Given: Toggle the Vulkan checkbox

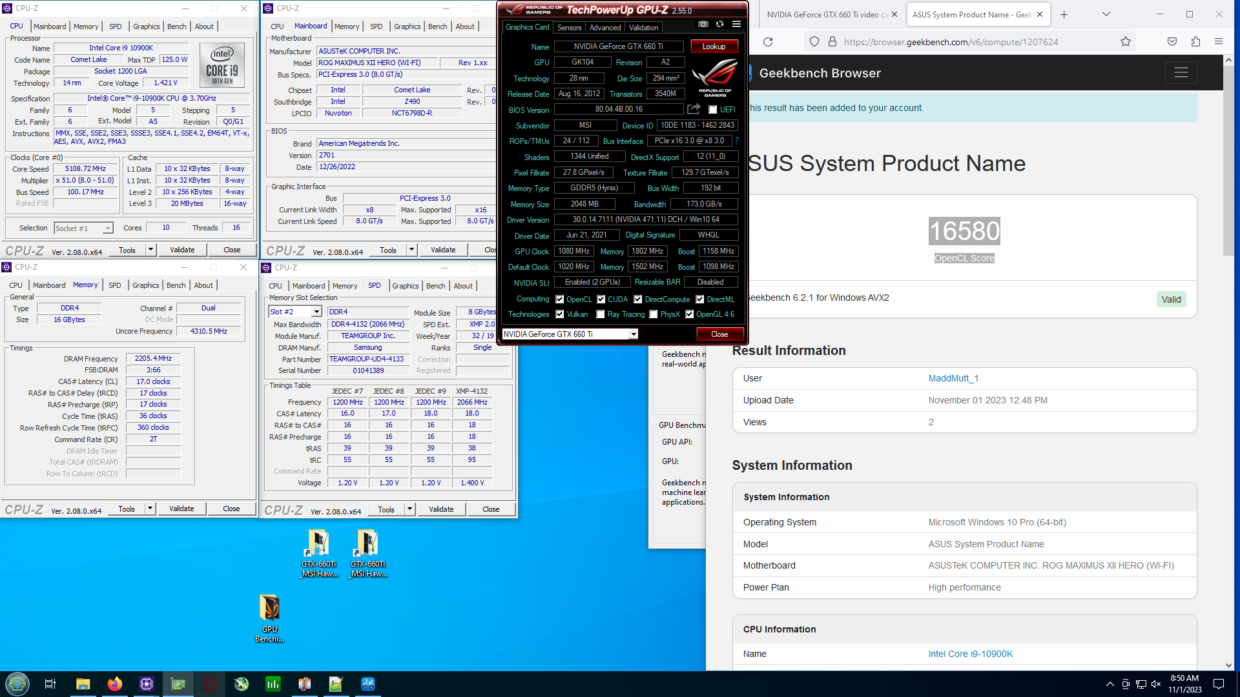Looking at the screenshot, I should point(560,314).
